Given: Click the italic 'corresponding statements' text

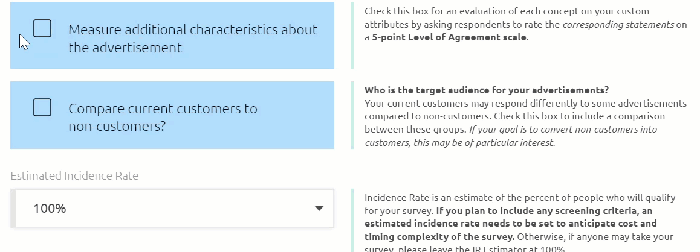Looking at the screenshot, I should (x=618, y=25).
